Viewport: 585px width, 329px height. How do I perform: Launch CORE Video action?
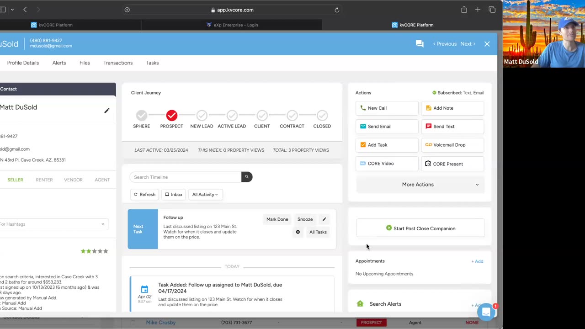pos(387,164)
